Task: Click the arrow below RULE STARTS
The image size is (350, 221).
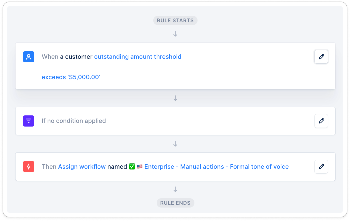Action: coord(175,34)
